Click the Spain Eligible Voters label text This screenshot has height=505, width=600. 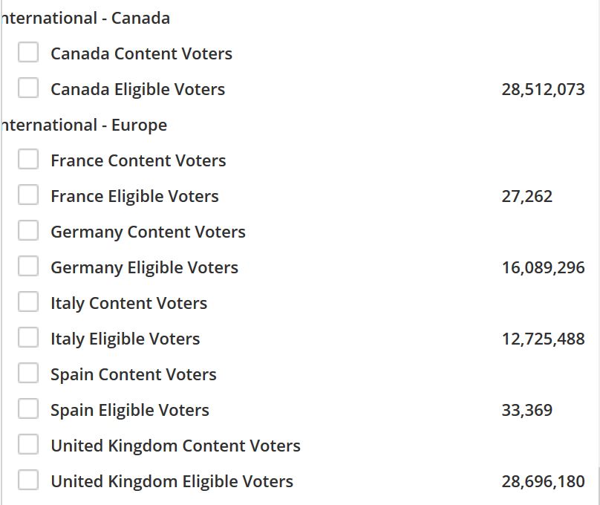pyautogui.click(x=130, y=410)
